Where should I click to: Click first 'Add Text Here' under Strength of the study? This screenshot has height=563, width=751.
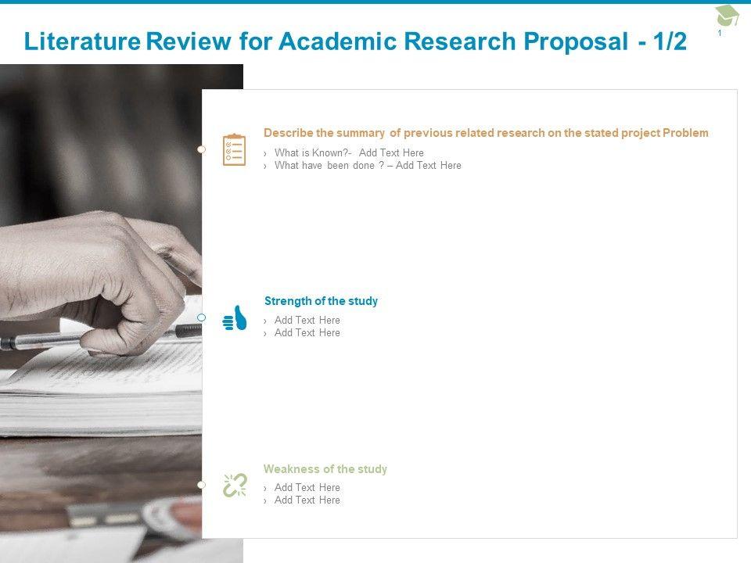tap(307, 321)
